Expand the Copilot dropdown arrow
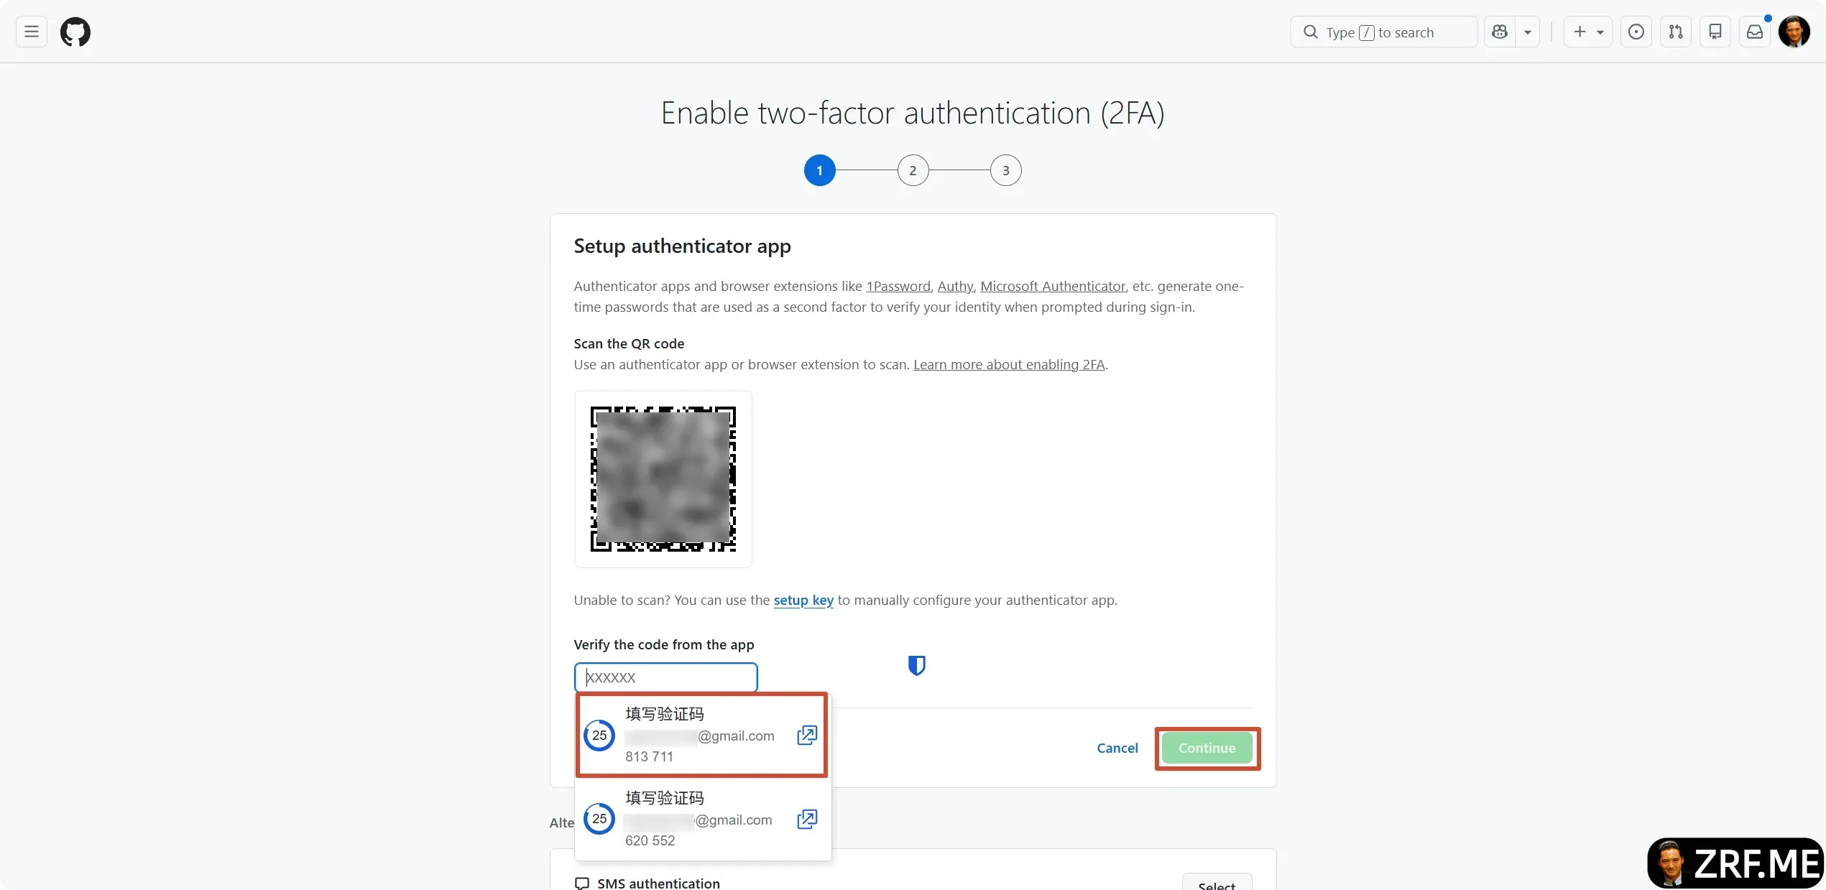The width and height of the screenshot is (1826, 890). point(1528,32)
